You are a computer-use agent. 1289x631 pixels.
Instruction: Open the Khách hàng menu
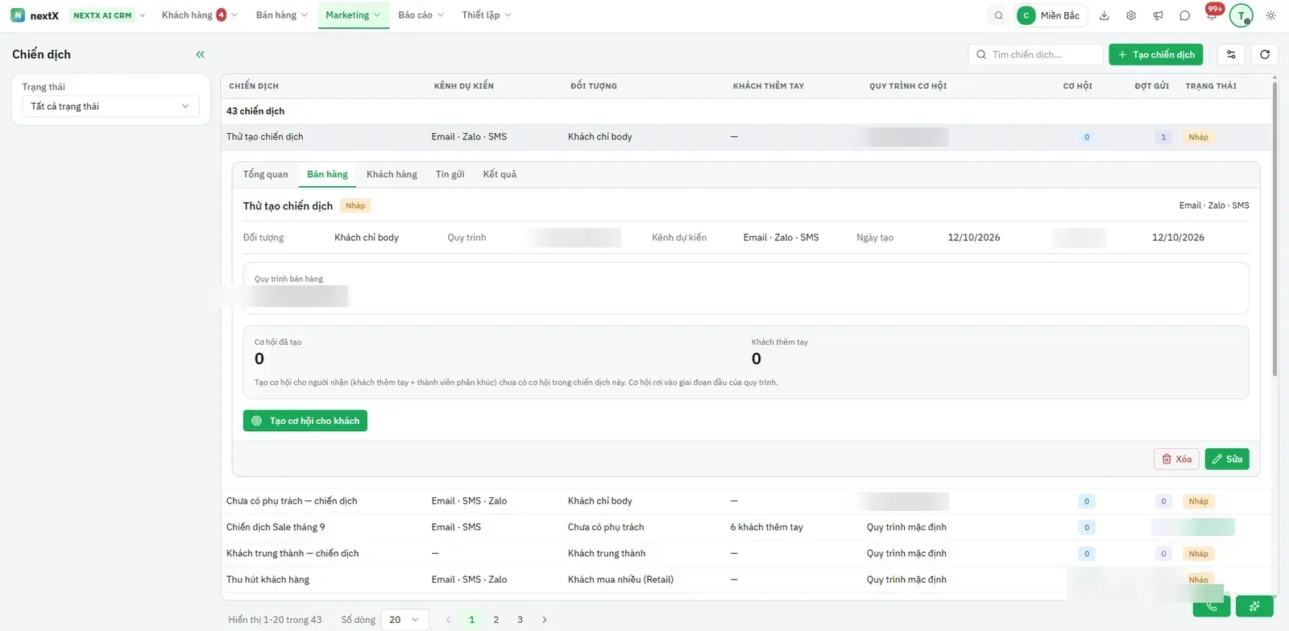pos(199,15)
